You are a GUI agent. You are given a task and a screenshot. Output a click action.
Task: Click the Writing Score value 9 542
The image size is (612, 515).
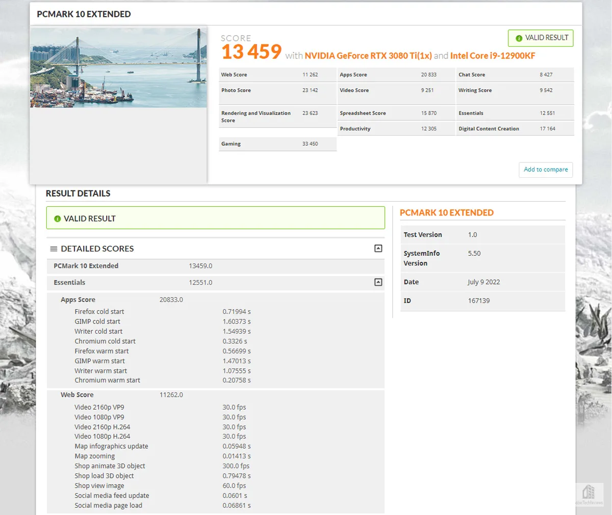546,90
